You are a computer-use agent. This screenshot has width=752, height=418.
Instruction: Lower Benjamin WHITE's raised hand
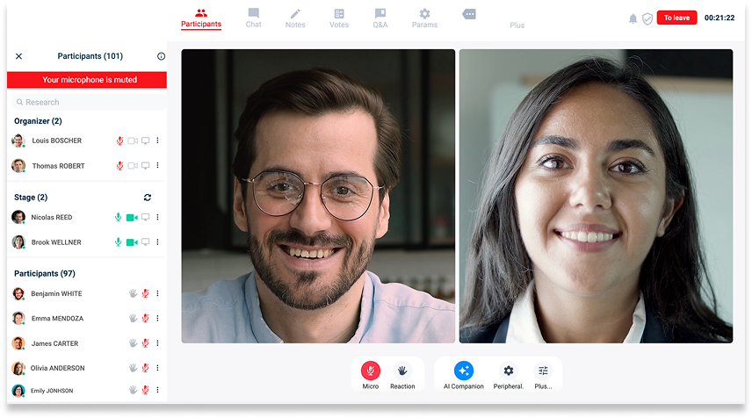(x=134, y=293)
